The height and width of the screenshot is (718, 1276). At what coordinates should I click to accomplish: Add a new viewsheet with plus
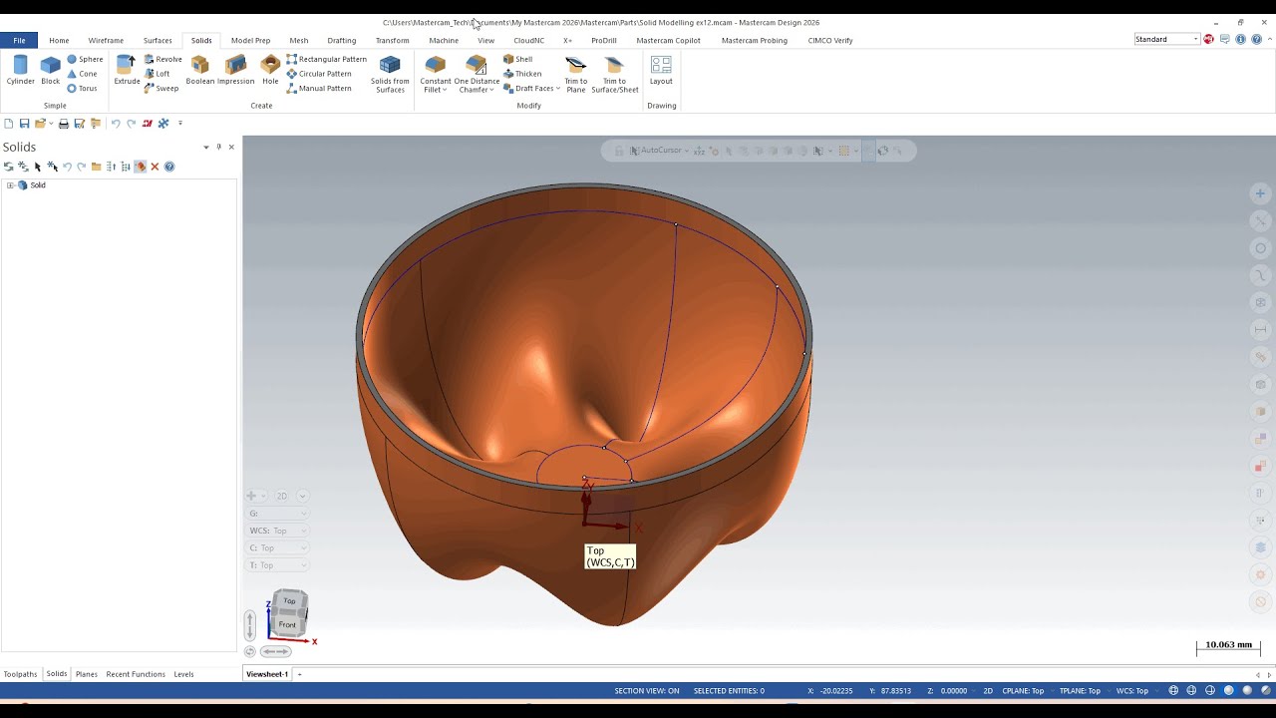coord(299,674)
